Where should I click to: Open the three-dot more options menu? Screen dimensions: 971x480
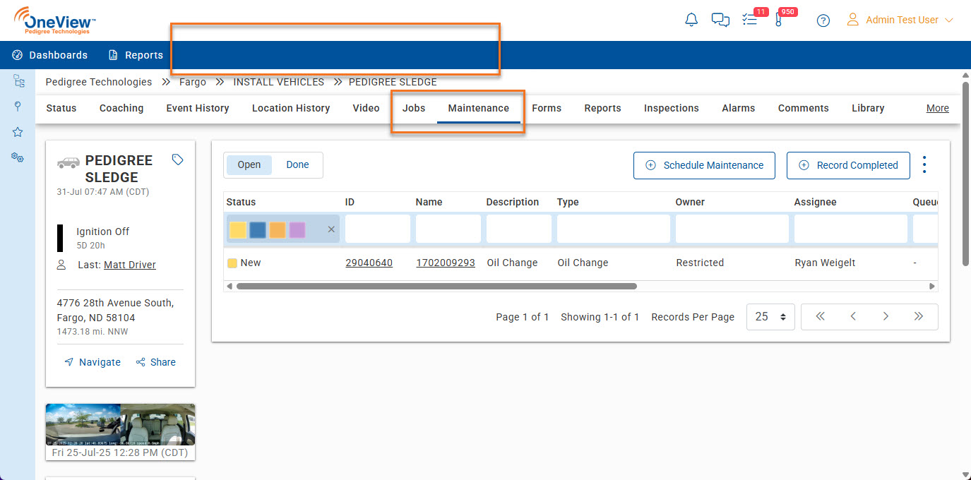[924, 165]
